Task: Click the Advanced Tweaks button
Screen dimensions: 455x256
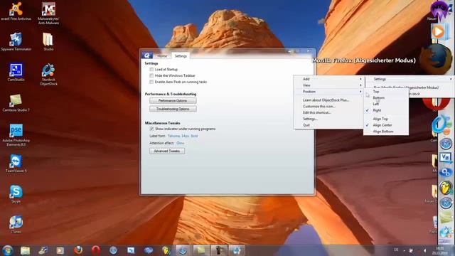Action: click(167, 151)
